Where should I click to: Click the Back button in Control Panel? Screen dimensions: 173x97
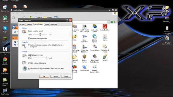point(13,18)
